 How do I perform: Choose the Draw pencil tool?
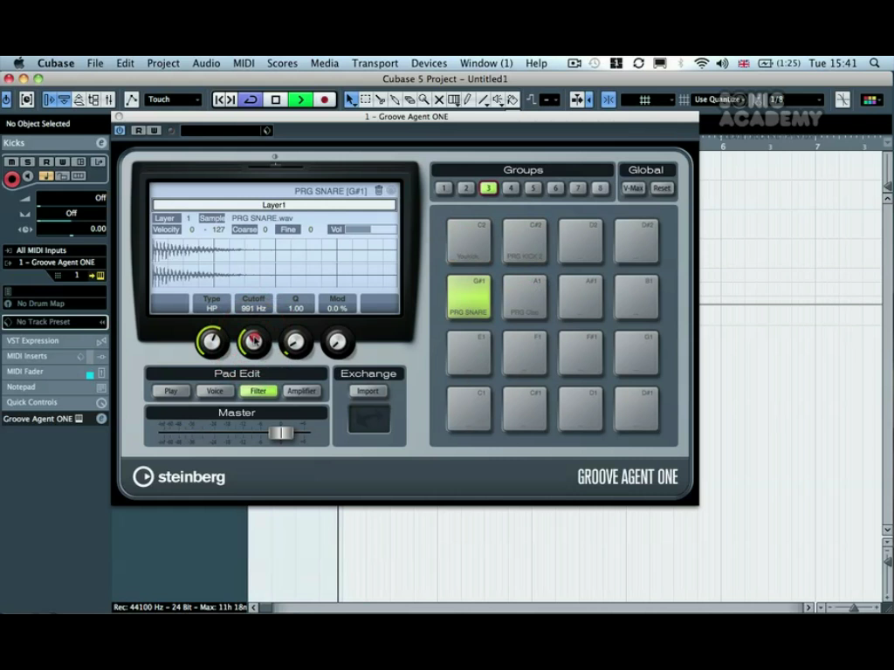coord(469,99)
